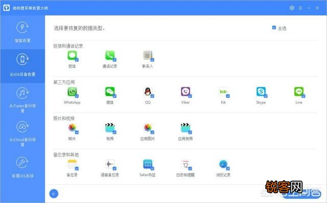
Task: Select the 通话记录 call history icon
Action: 110,56
